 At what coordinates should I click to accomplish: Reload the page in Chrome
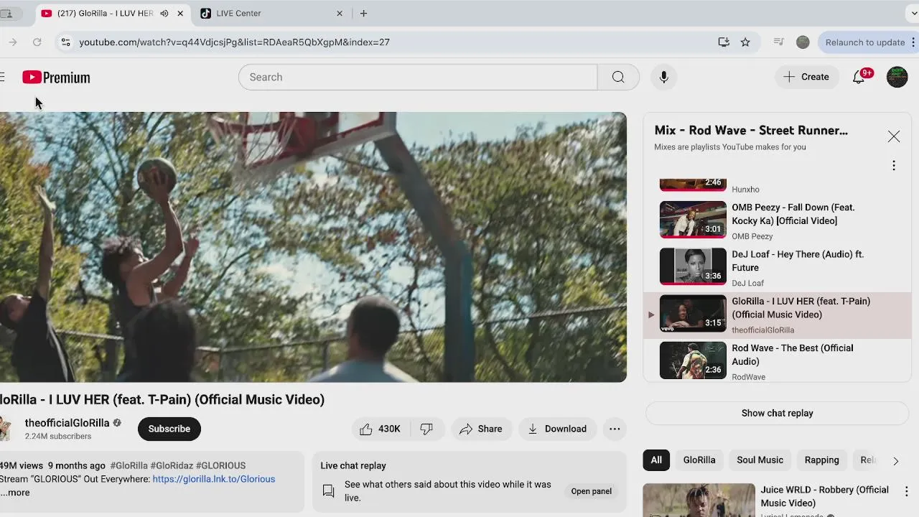click(x=37, y=42)
